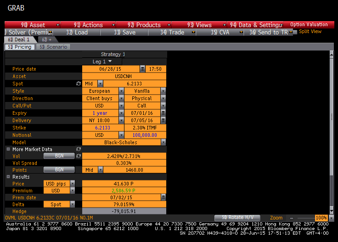Click the zoom minus icon
Image resolution: width=338 pixels, height=242 pixels.
point(292,218)
